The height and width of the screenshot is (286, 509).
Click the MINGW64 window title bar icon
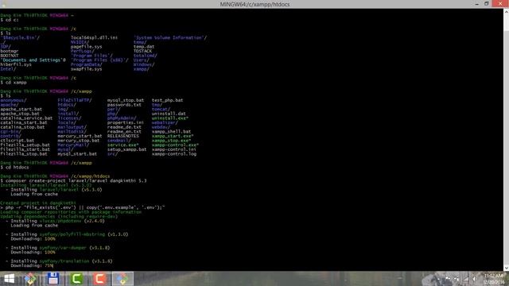pos(3,4)
